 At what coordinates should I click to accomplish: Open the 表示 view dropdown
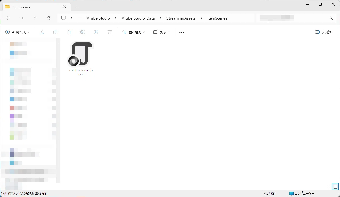[x=162, y=32]
